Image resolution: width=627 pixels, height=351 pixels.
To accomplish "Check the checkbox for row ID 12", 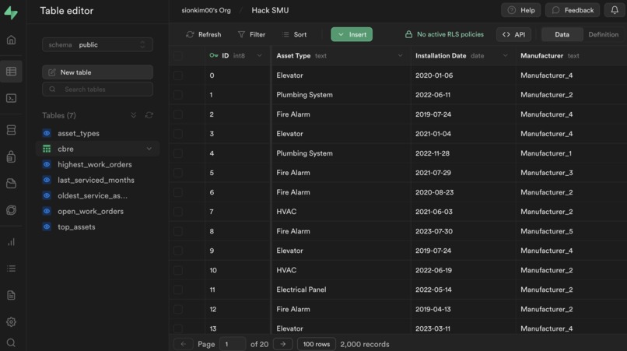I will pos(178,310).
